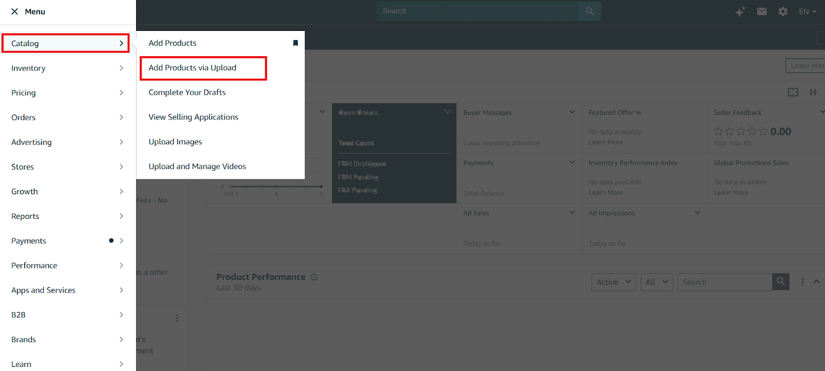Open the mail messages icon
The width and height of the screenshot is (825, 371).
pos(762,11)
